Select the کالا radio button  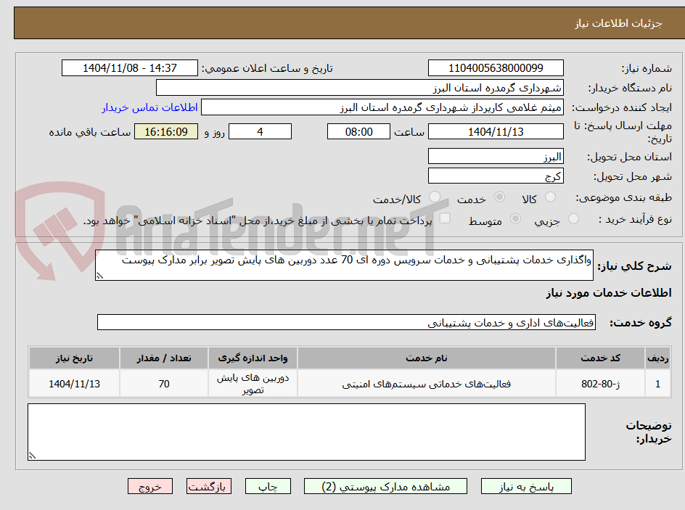[550, 197]
